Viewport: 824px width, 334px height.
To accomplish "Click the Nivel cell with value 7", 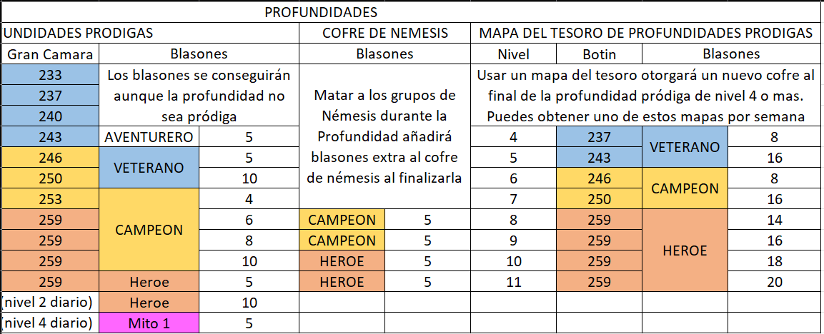I will [513, 199].
